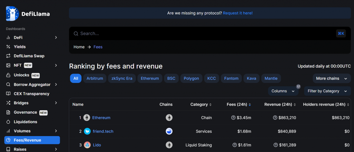Expand the Bridges sidebar section
Screen dimensions: 354x152
click(x=56, y=103)
